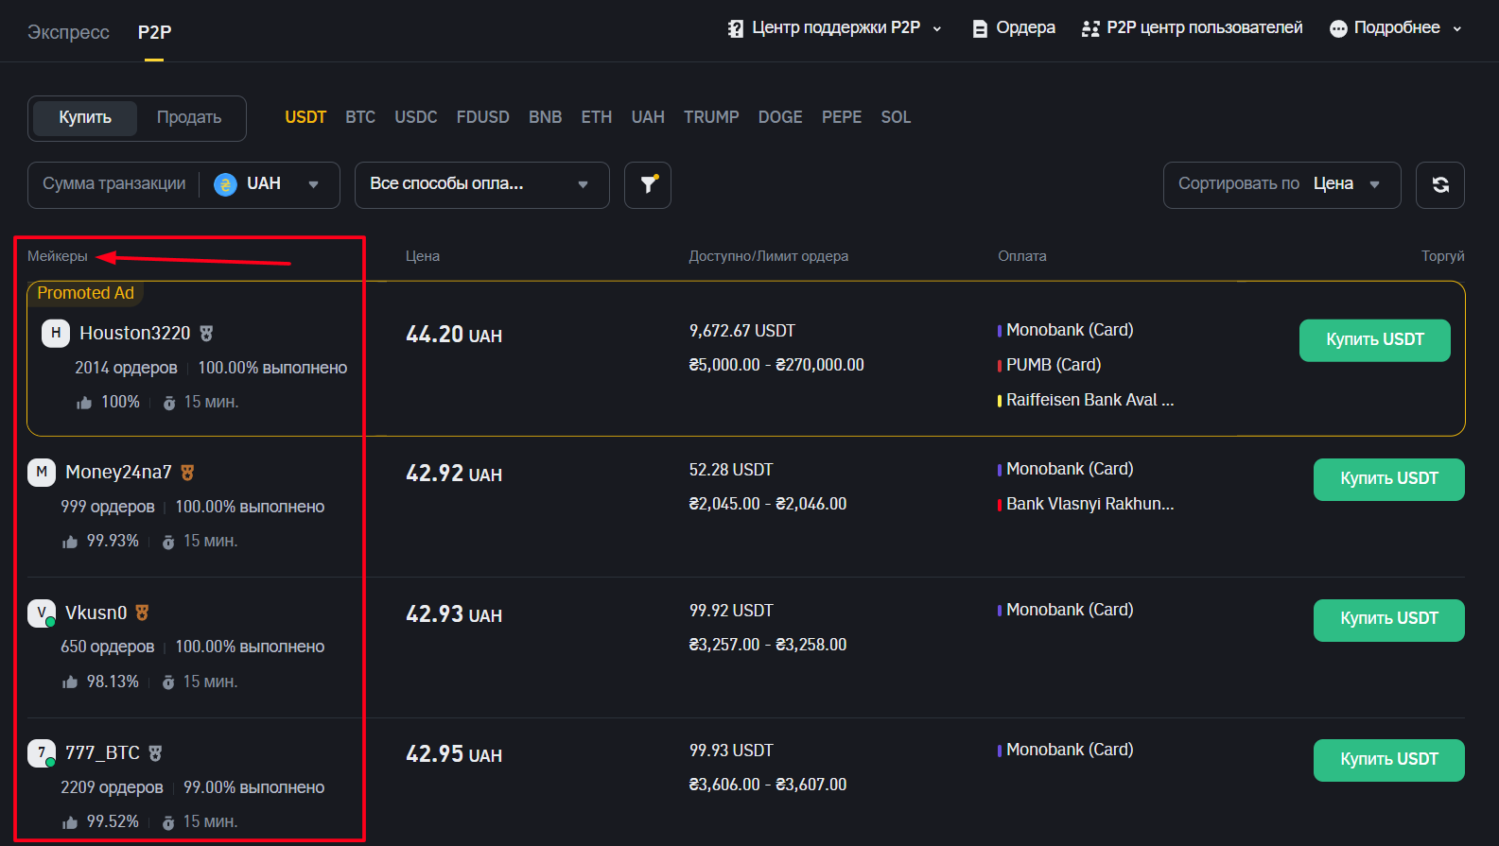This screenshot has height=846, width=1499.
Task: Click Vkusn0 avatar letter V
Action: (42, 613)
